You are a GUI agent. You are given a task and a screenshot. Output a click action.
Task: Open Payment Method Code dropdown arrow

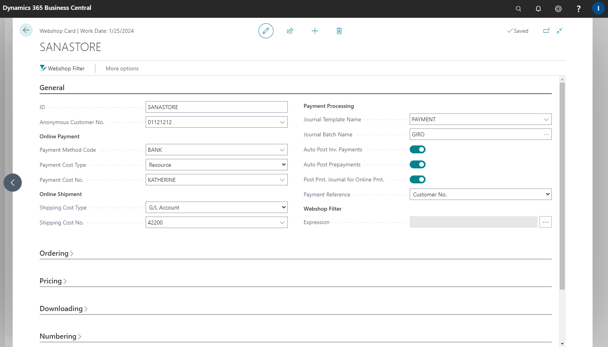(282, 150)
